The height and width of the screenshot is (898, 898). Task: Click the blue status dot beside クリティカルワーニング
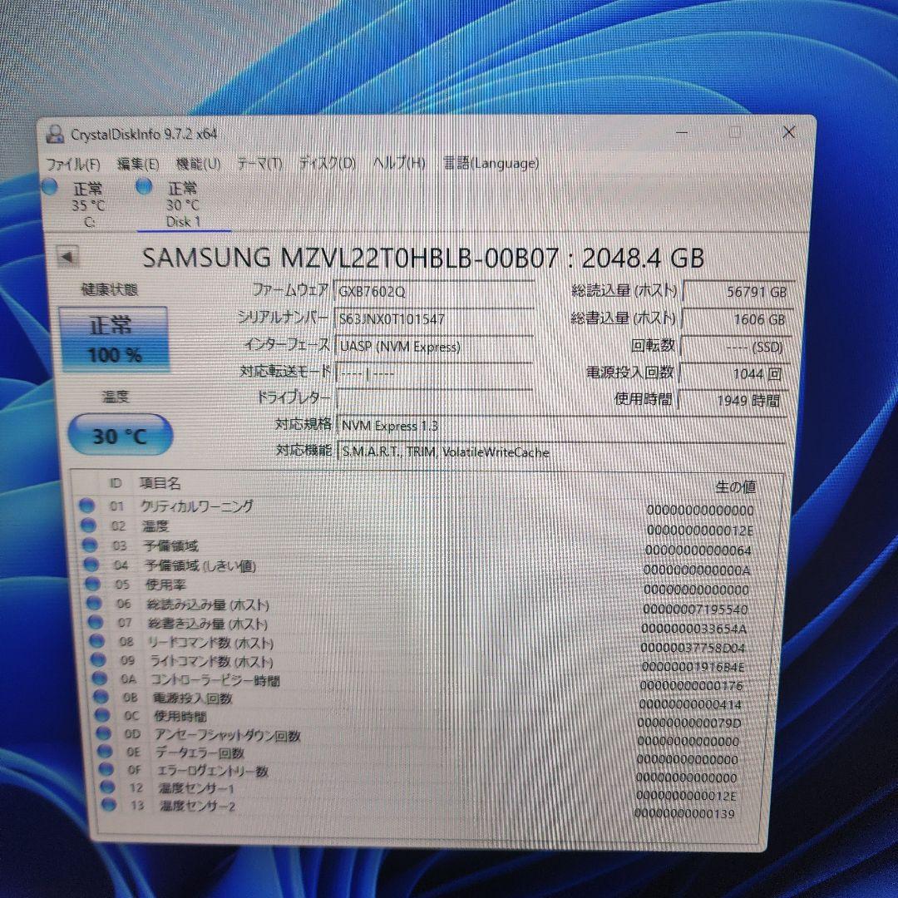[87, 507]
